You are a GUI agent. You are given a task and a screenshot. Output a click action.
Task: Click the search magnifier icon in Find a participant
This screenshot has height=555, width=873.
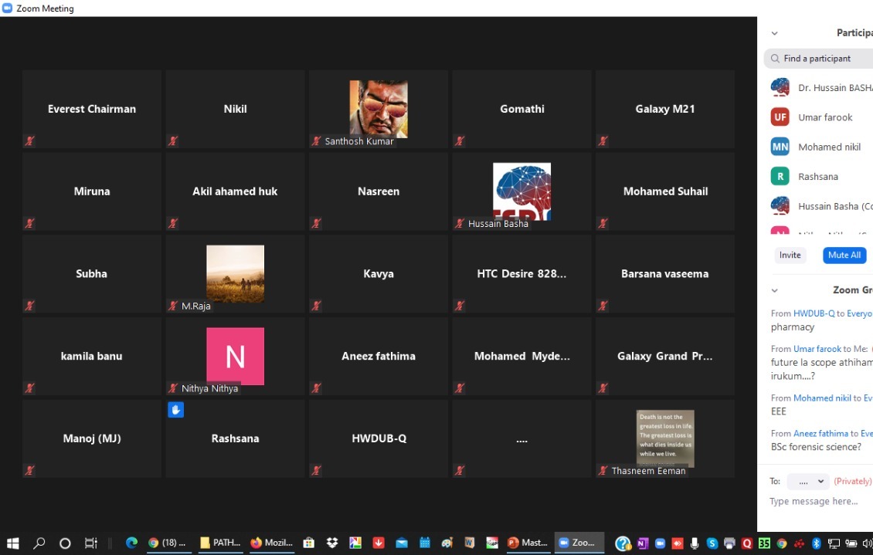click(x=774, y=59)
